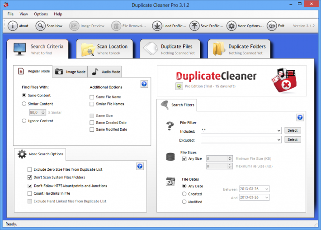Screen dimensions: 321x230
Task: Click the help icon in Regular Mode panel
Action: coord(144,84)
